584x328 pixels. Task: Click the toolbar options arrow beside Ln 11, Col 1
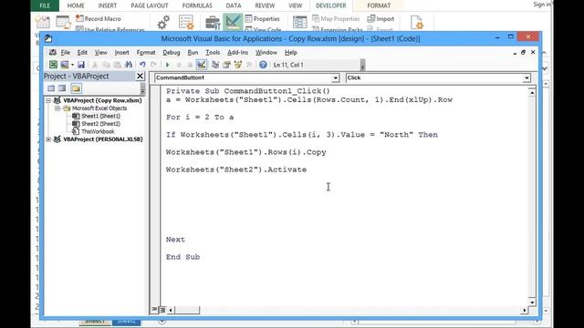363,65
